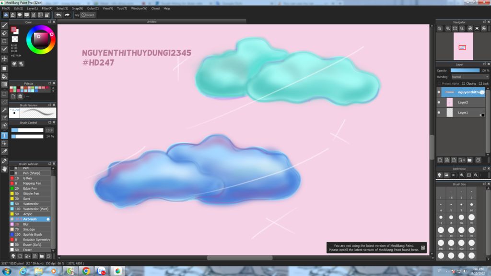Click Navigator fit-to-window icon
Screen dimensions: 491x276
point(455,28)
